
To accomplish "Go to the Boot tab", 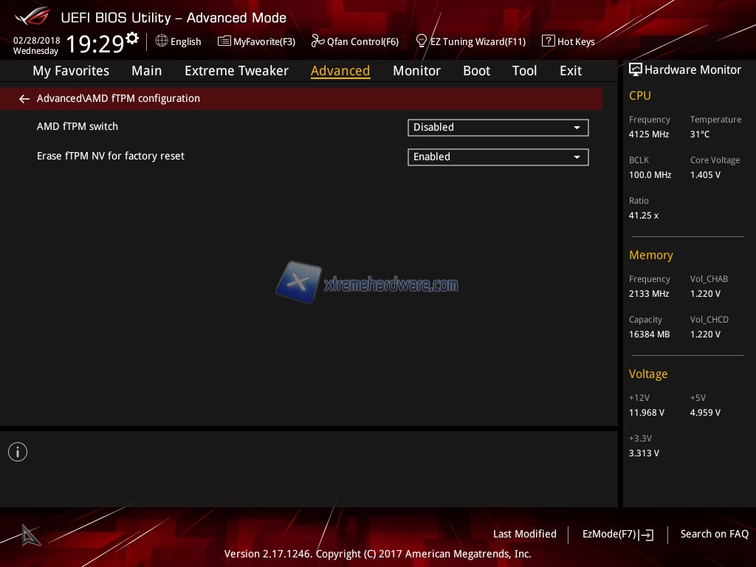I will click(476, 71).
